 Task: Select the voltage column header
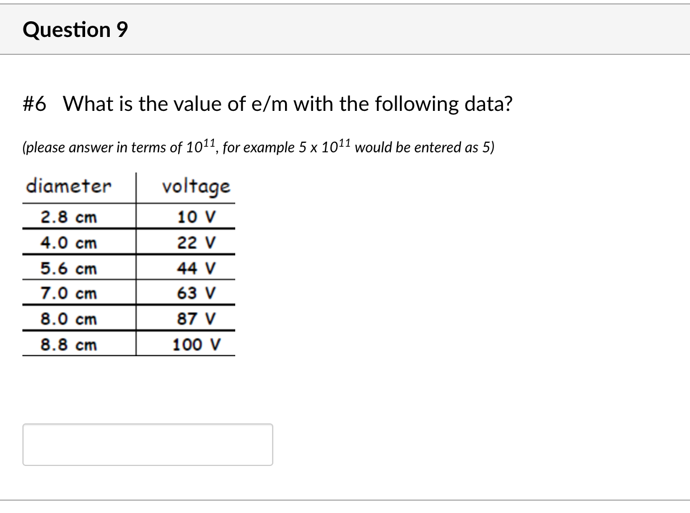[x=195, y=186]
